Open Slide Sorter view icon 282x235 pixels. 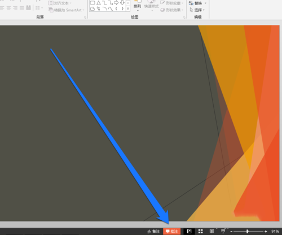click(x=201, y=231)
